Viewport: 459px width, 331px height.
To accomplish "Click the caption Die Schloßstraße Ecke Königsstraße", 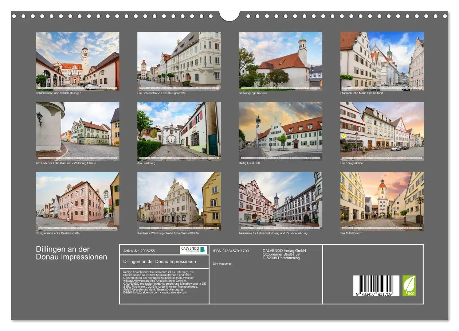I will (161, 93).
